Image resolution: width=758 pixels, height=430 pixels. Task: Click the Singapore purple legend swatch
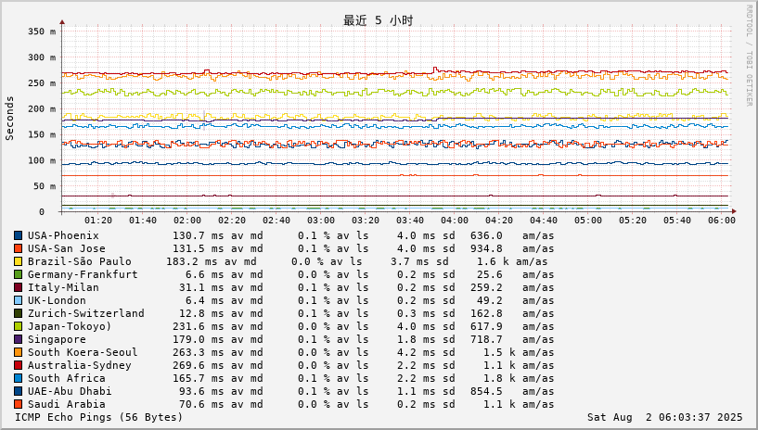(18, 340)
